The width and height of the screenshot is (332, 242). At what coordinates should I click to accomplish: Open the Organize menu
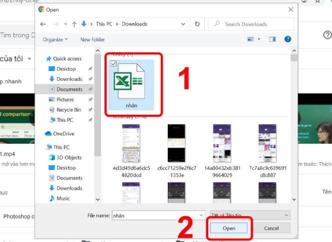pyautogui.click(x=55, y=39)
